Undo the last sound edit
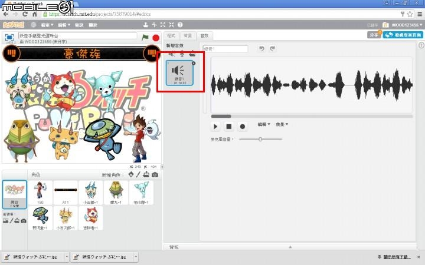 pos(261,48)
